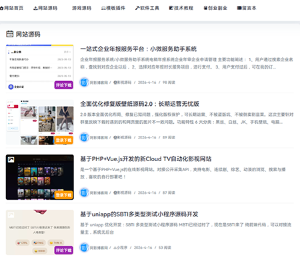Open the article 基于PHP+Vue.js开发的新Cloud TV自动化影视网站
This screenshot has width=300, height=257.
pos(146,159)
